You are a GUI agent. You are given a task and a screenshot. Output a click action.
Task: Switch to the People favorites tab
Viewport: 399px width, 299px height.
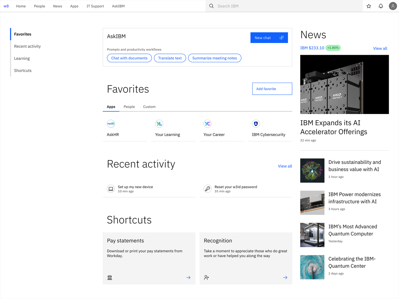pyautogui.click(x=129, y=107)
